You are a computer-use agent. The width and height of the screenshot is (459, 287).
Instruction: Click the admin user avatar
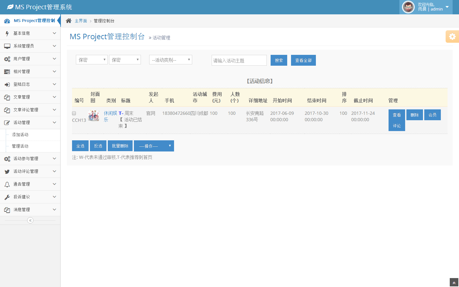(408, 7)
